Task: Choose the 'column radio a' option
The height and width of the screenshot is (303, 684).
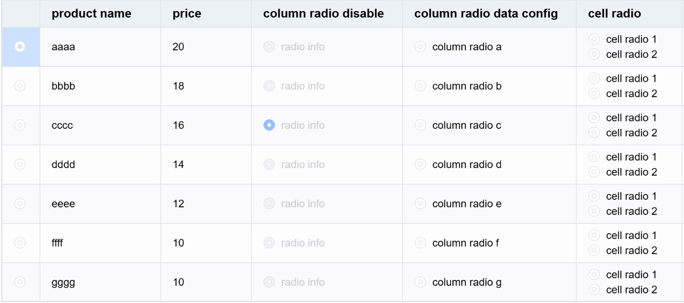Action: coord(420,47)
